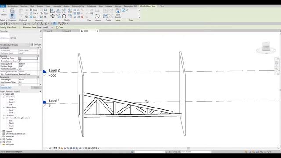Click the Text tool A in quick access toolbar
This screenshot has width=281, height=158.
pos(42,24)
